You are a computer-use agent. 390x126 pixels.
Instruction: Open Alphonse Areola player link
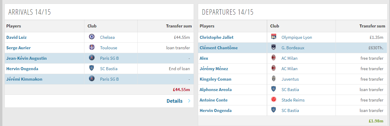[216, 90]
